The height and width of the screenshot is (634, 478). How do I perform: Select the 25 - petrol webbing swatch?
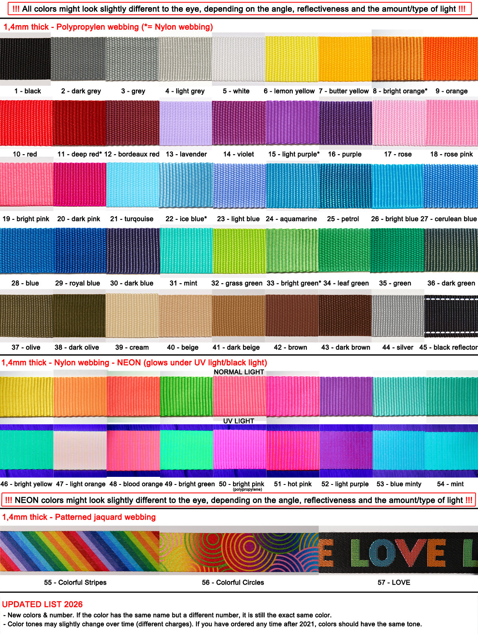[x=345, y=186]
